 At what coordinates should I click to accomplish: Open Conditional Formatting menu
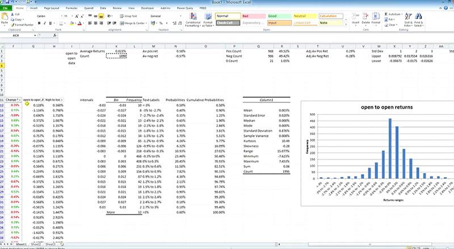coord(193,20)
